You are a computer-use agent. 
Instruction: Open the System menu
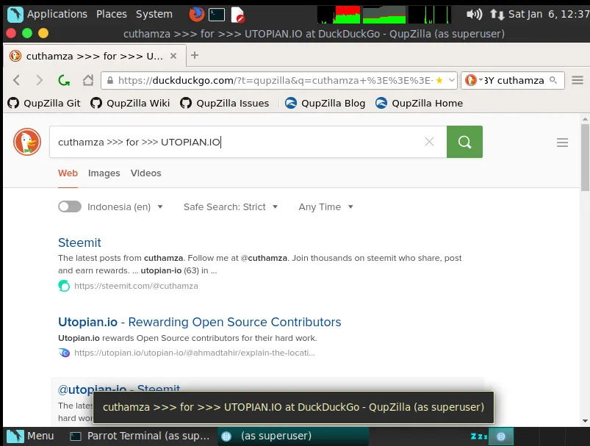pyautogui.click(x=154, y=14)
